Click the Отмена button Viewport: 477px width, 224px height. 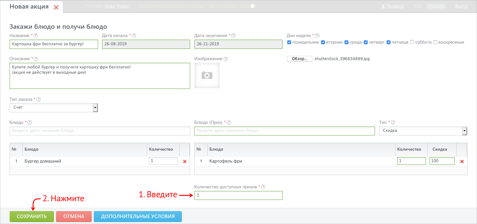(x=74, y=216)
